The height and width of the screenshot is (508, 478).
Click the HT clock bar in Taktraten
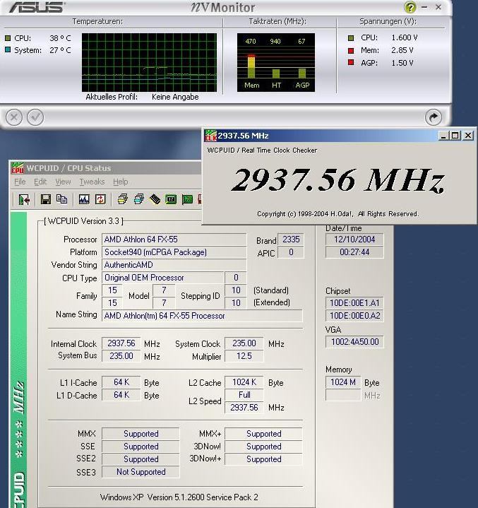tap(276, 73)
